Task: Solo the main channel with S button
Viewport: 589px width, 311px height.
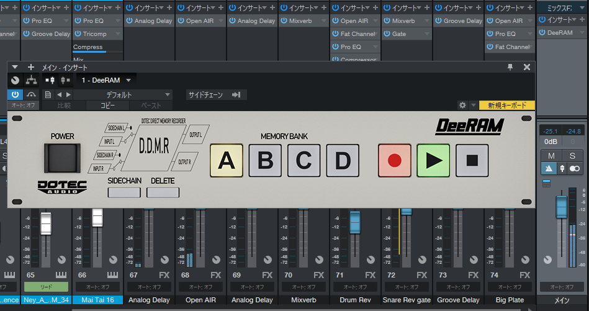Action: click(572, 155)
